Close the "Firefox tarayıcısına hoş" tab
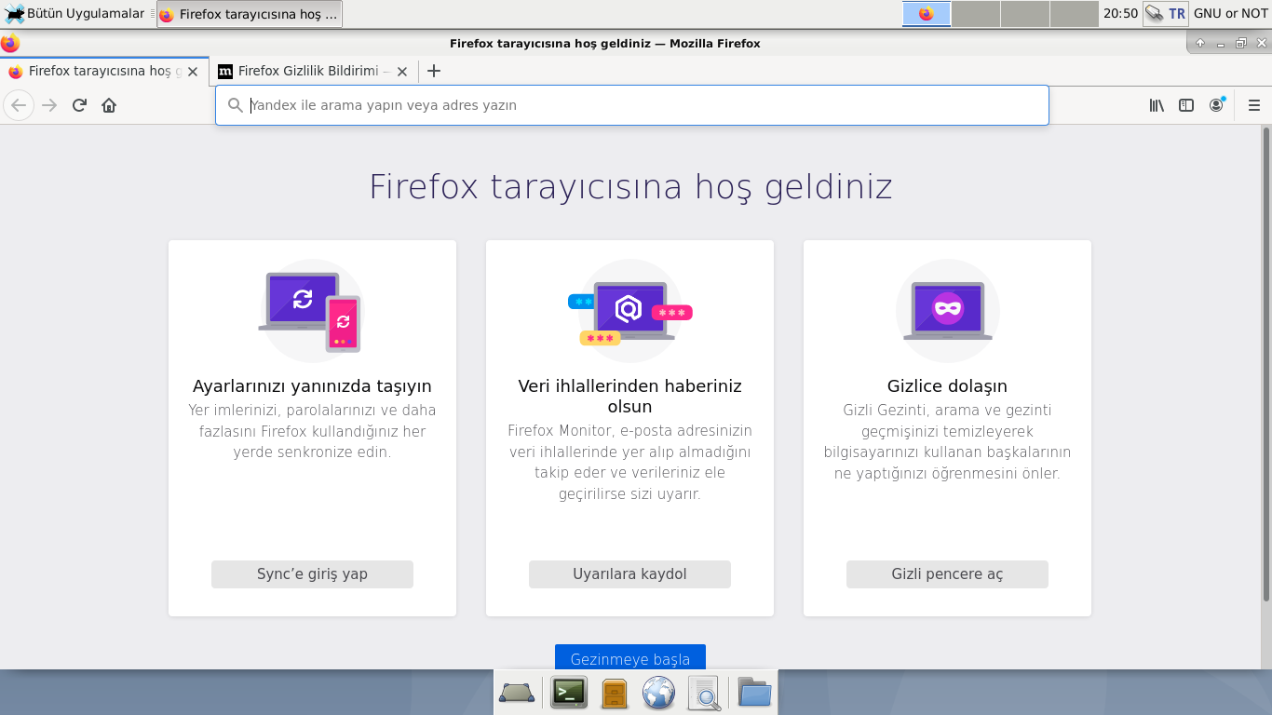Viewport: 1272px width, 715px height. (x=193, y=71)
